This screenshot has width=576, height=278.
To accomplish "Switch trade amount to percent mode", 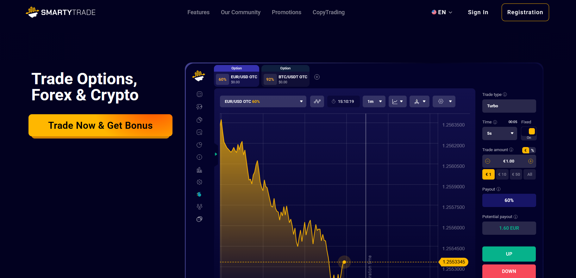I will coord(533,150).
